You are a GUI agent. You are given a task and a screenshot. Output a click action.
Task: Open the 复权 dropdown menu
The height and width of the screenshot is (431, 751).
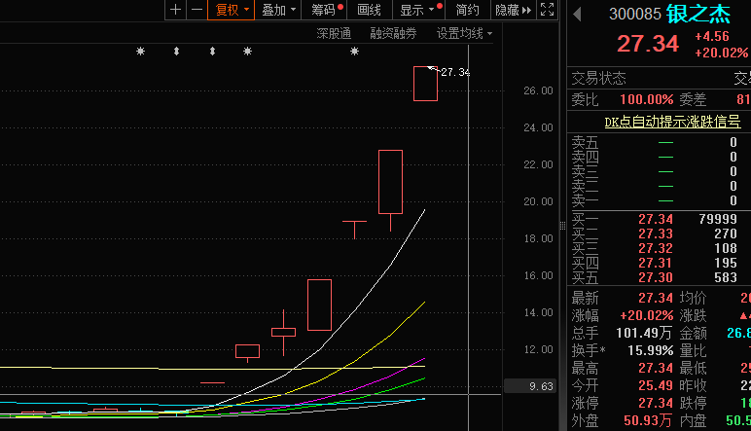[x=232, y=10]
